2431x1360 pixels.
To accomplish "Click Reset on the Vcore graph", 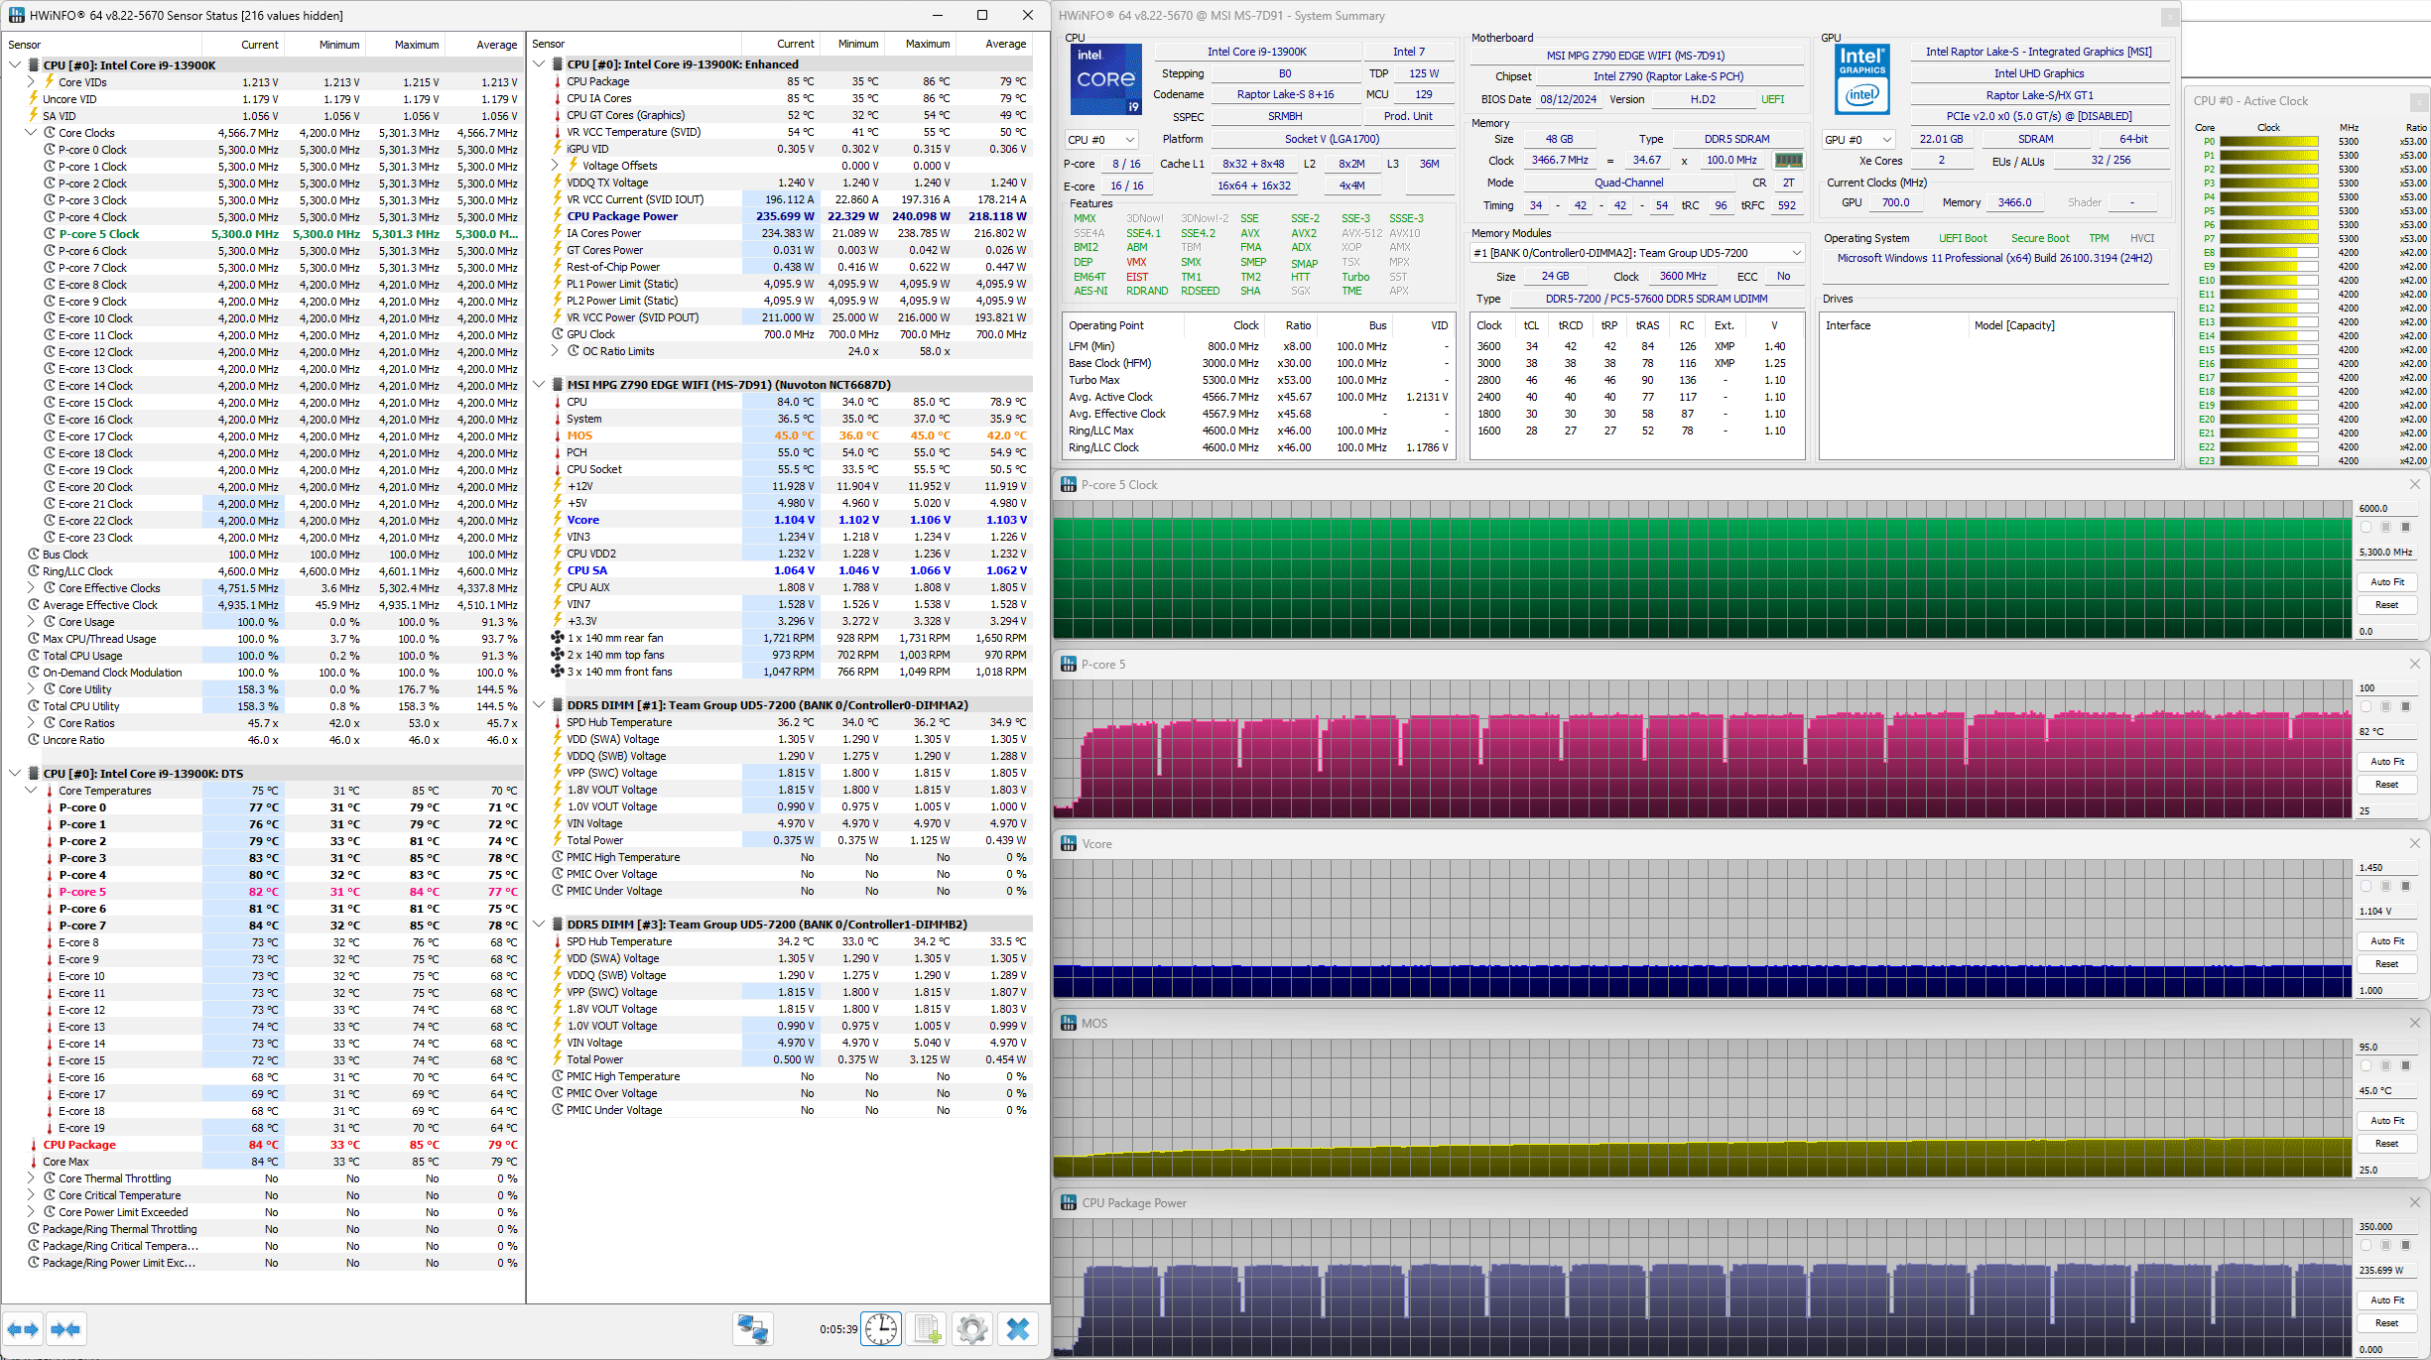I will tap(2386, 964).
